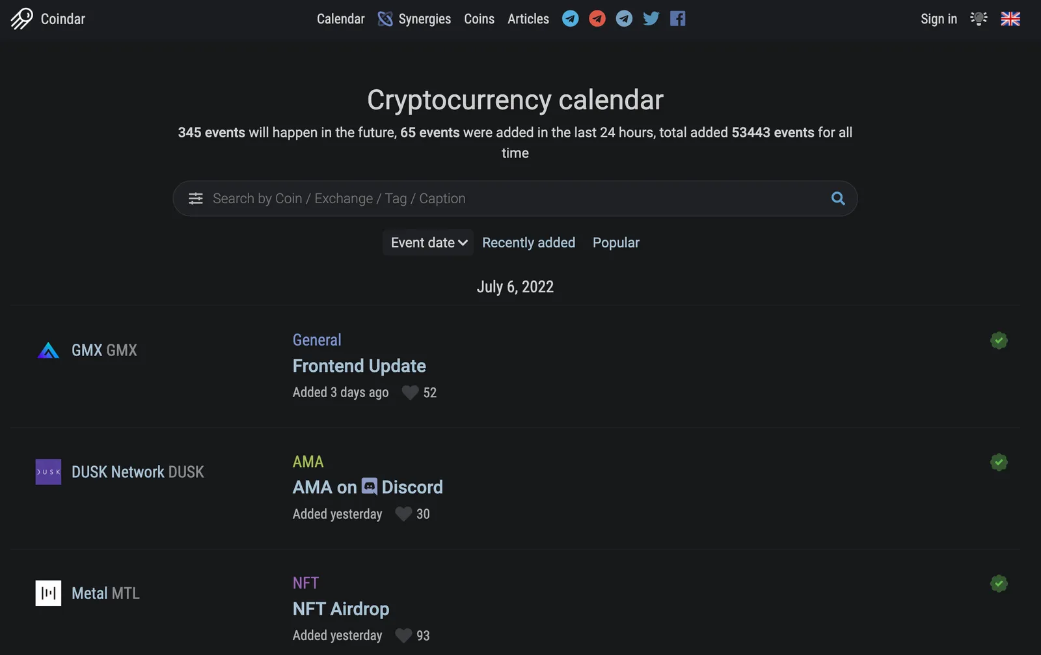The height and width of the screenshot is (655, 1041).
Task: Focus the coin/exchange search field
Action: (514, 199)
